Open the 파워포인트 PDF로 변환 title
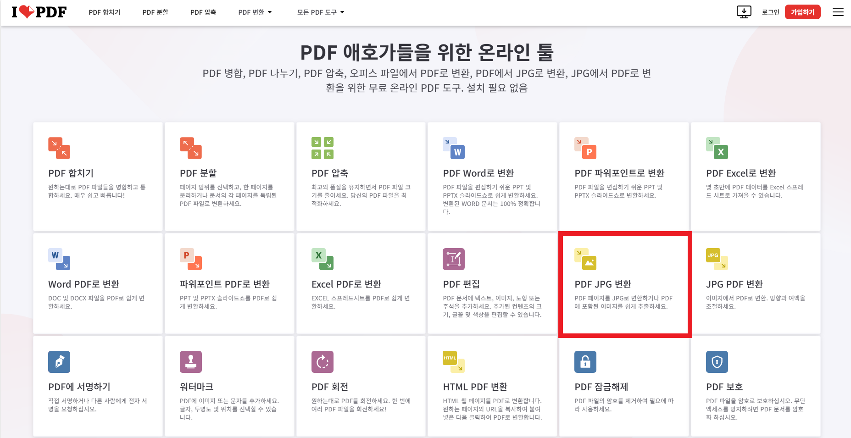The image size is (851, 438). (225, 284)
